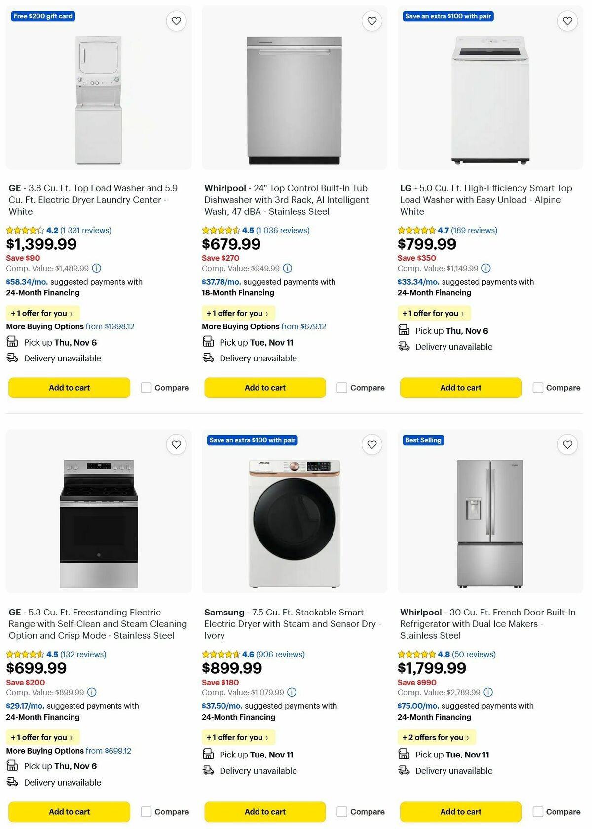The width and height of the screenshot is (592, 829).
Task: Expand the '+1 offer for you' for the GE laundry center
Action: pos(42,313)
